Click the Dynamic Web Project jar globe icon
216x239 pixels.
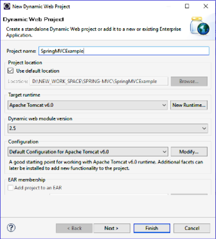click(x=200, y=26)
